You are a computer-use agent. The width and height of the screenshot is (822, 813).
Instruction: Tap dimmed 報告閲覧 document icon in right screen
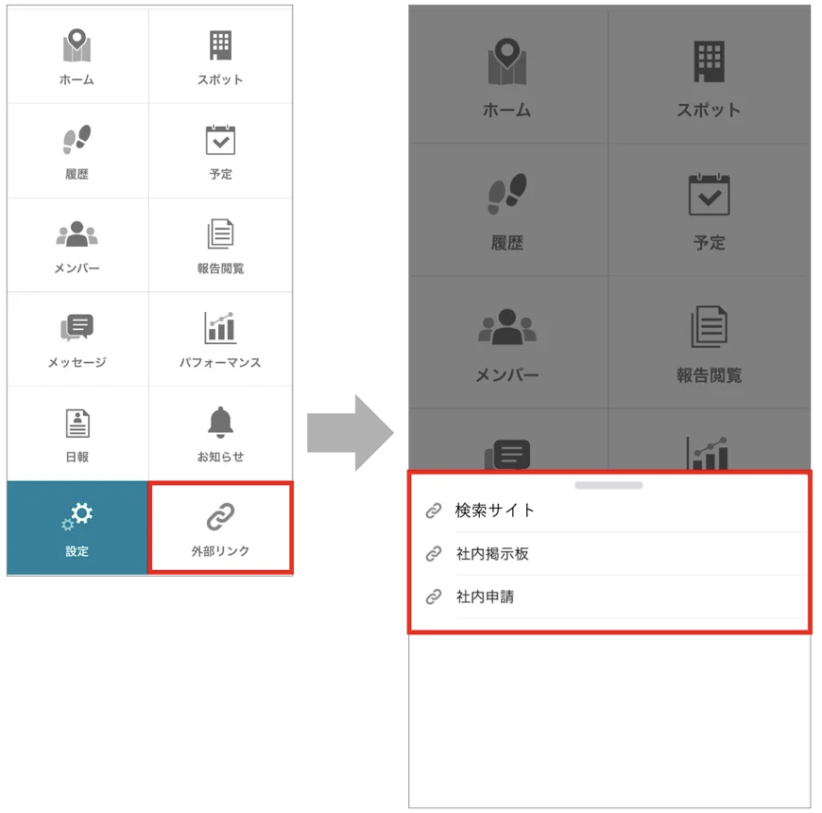709,326
